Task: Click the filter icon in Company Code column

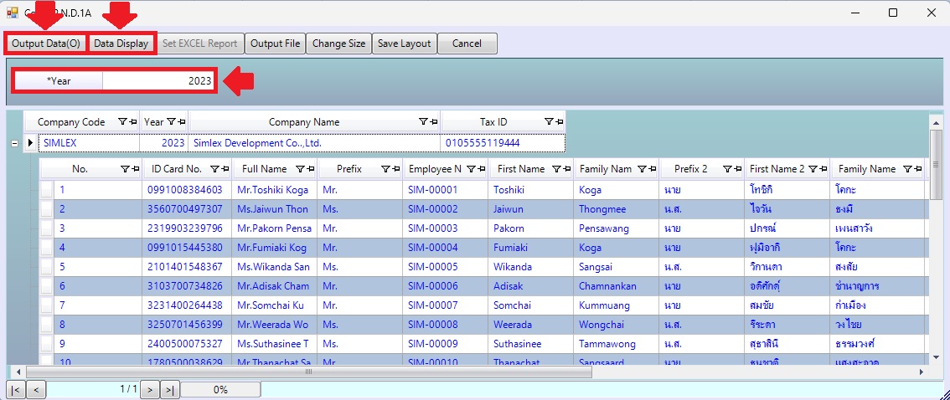Action: 122,122
